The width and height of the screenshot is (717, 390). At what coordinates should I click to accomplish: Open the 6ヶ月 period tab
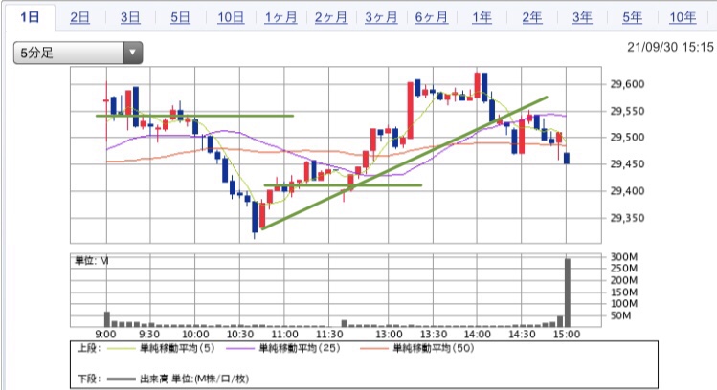[432, 17]
